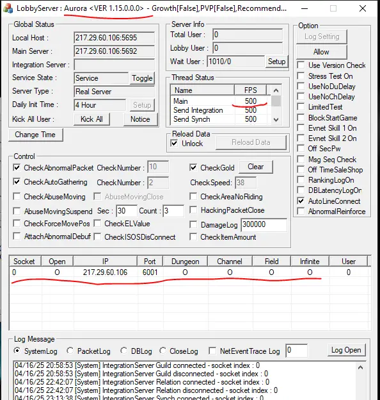Viewport: 380px width, 400px height.
Task: Enable the LimitedTest checkbox
Action: [301, 106]
